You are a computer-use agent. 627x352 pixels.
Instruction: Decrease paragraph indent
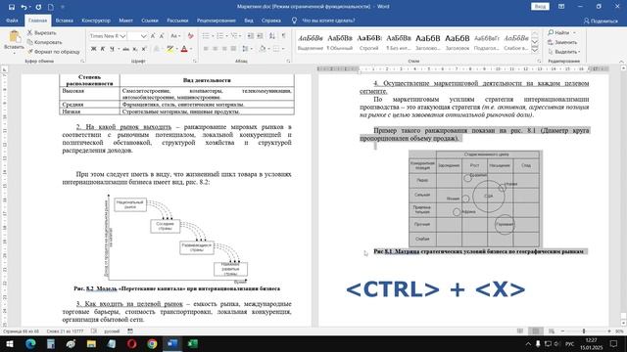(251, 36)
